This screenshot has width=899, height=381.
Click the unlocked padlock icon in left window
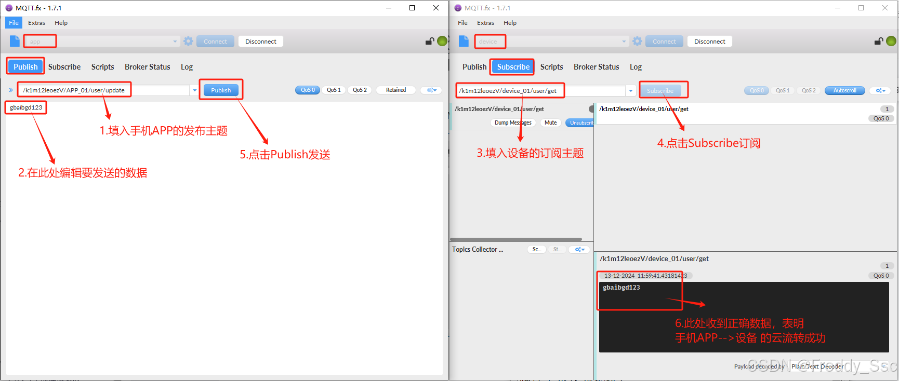click(x=430, y=41)
